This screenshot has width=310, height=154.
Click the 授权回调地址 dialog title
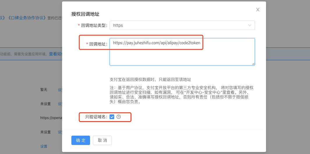click(85, 14)
